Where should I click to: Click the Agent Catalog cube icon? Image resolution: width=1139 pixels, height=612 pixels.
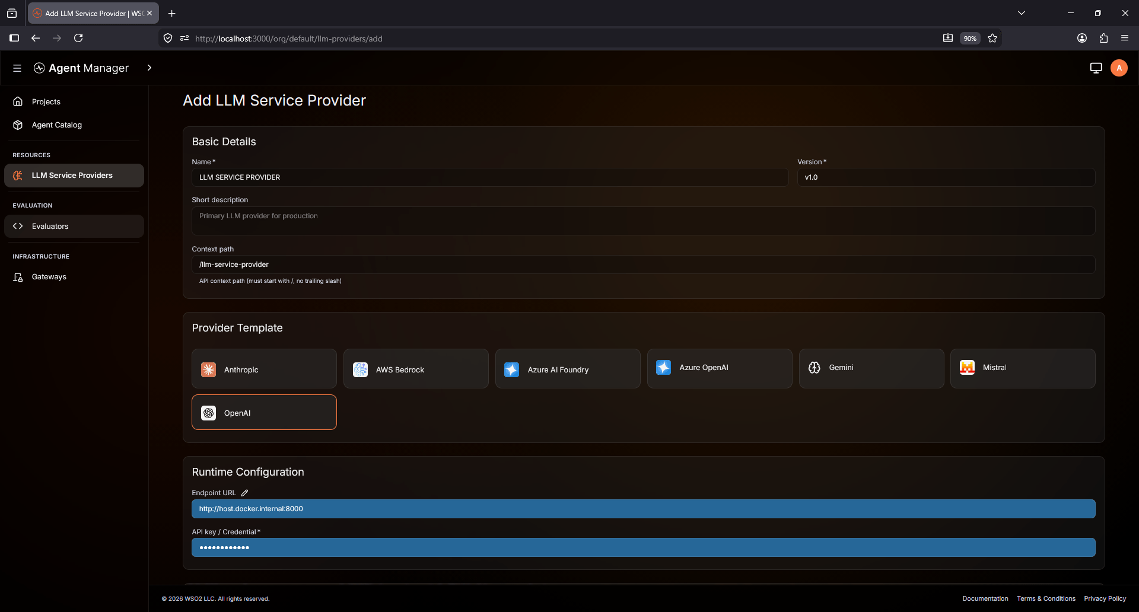point(18,125)
